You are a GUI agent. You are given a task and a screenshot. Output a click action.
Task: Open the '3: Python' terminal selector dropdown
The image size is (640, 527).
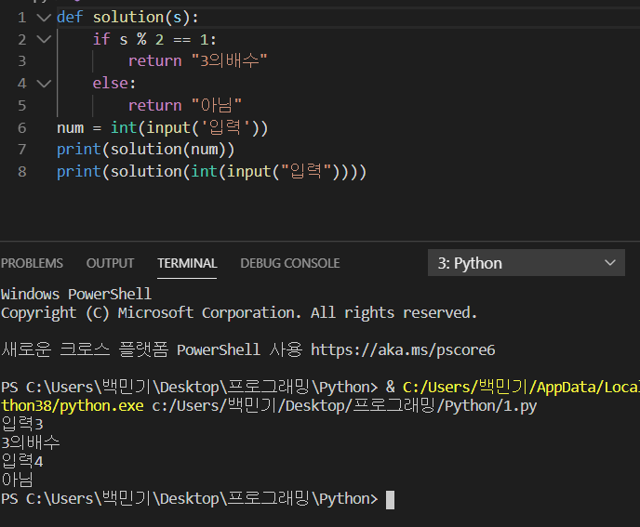pyautogui.click(x=527, y=263)
